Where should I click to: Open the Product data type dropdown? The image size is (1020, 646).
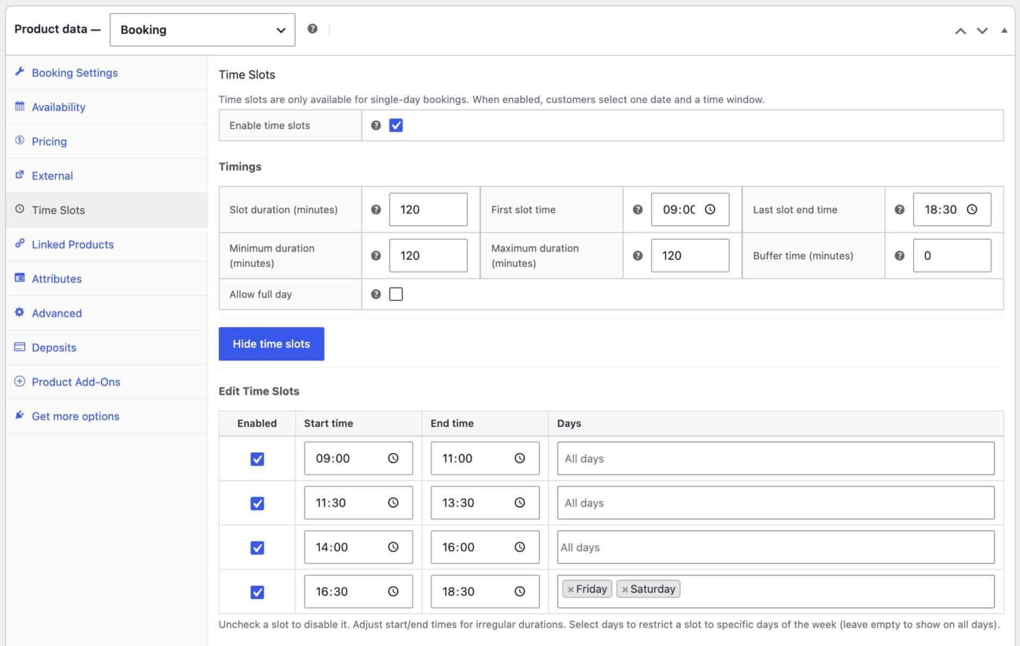pos(202,30)
